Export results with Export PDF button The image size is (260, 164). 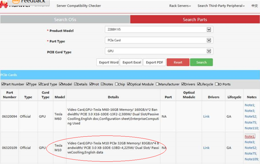pos(155,62)
